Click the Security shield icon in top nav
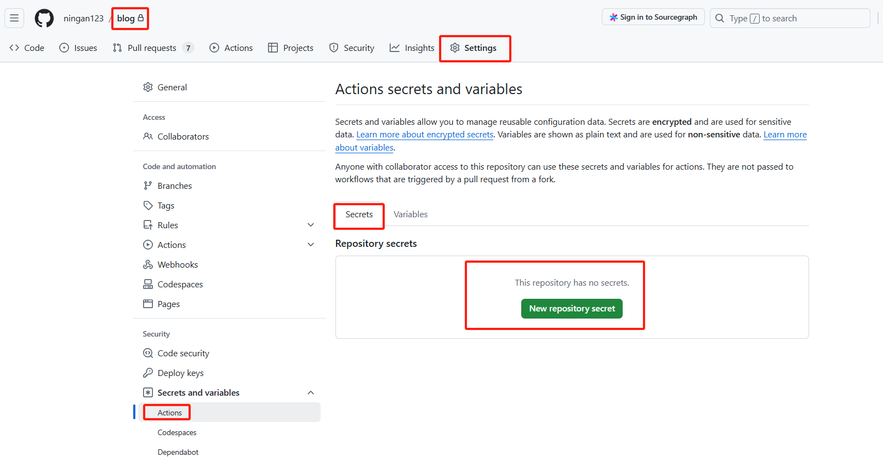883x463 pixels. [334, 48]
